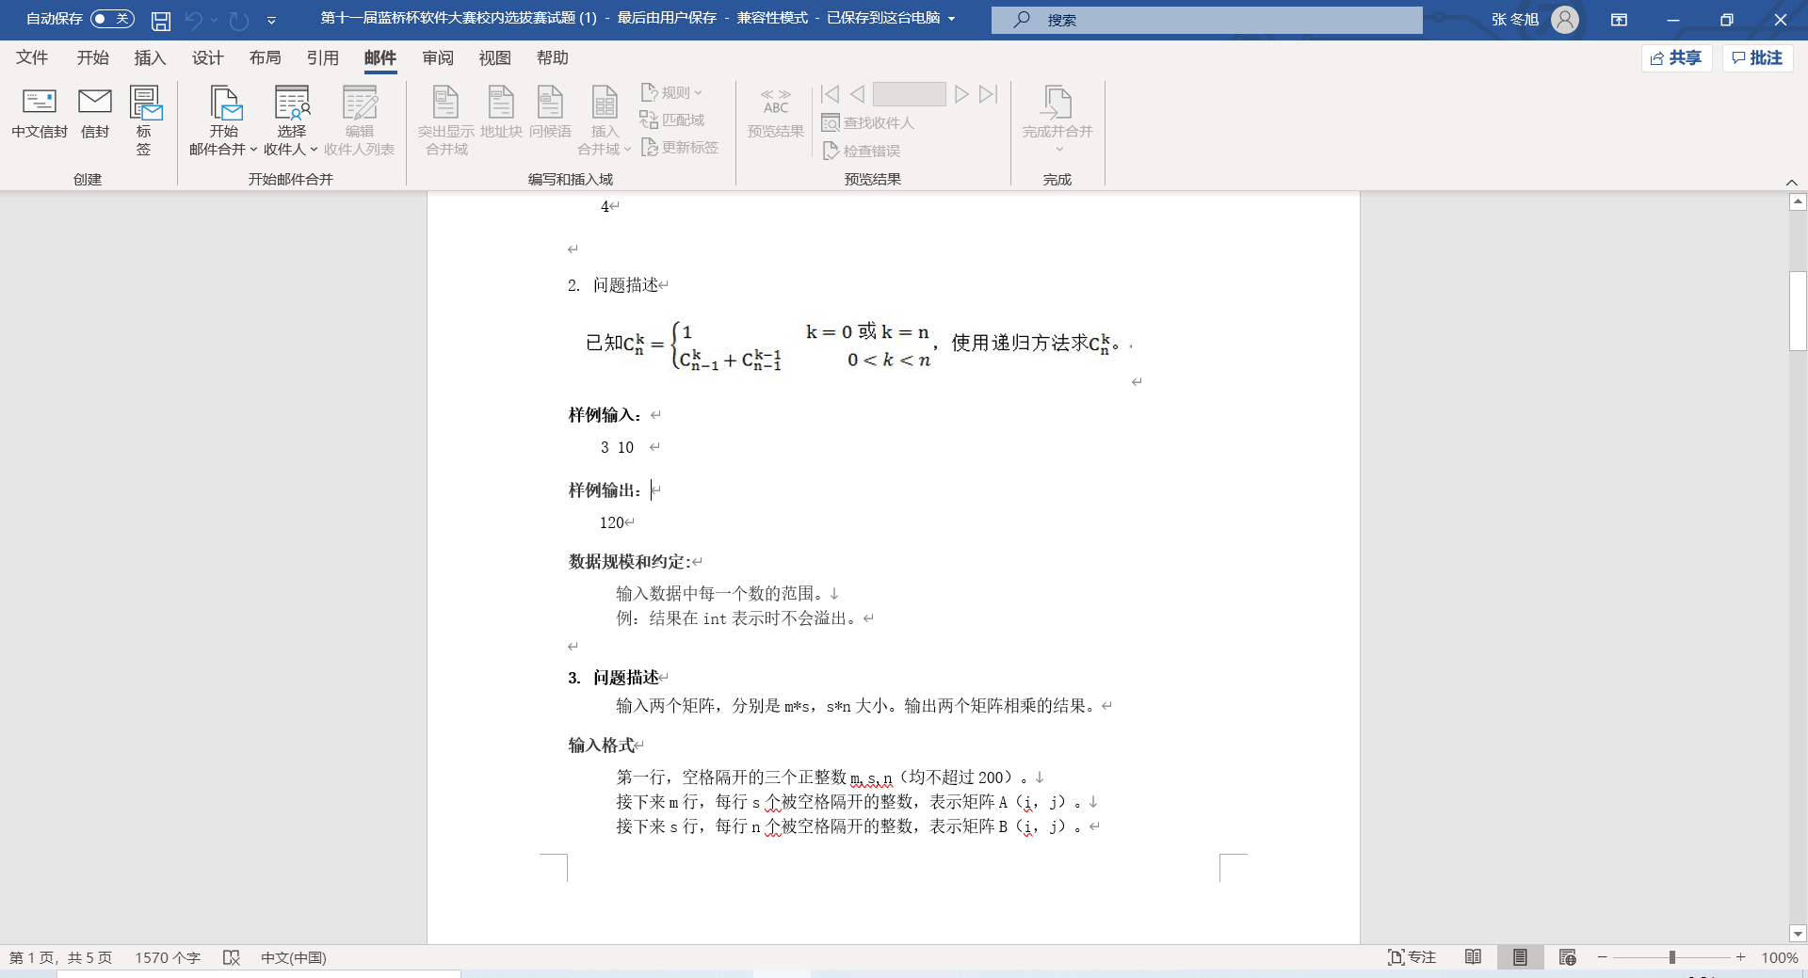Image resolution: width=1808 pixels, height=978 pixels.
Task: Click the 100% zoom level
Action: click(1779, 957)
